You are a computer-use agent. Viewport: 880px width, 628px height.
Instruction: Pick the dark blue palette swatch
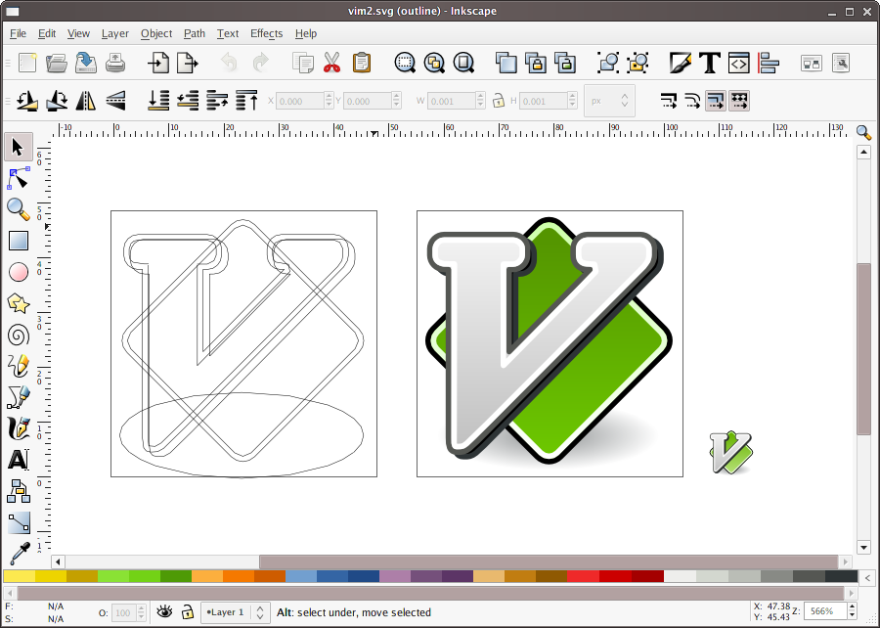click(364, 576)
